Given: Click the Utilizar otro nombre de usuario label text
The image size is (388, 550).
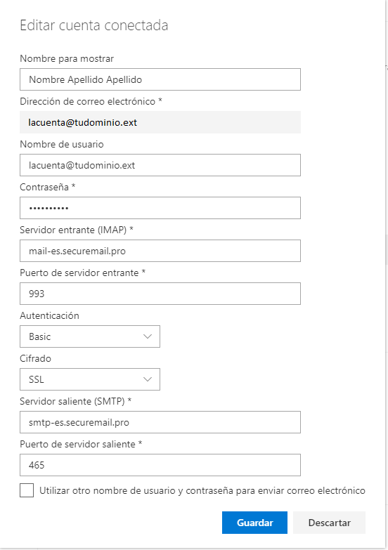Looking at the screenshot, I should point(202,490).
